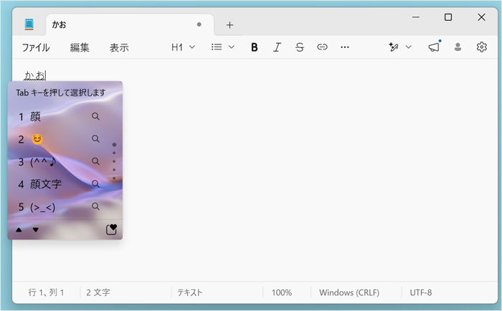Insert a link with the link icon

322,47
